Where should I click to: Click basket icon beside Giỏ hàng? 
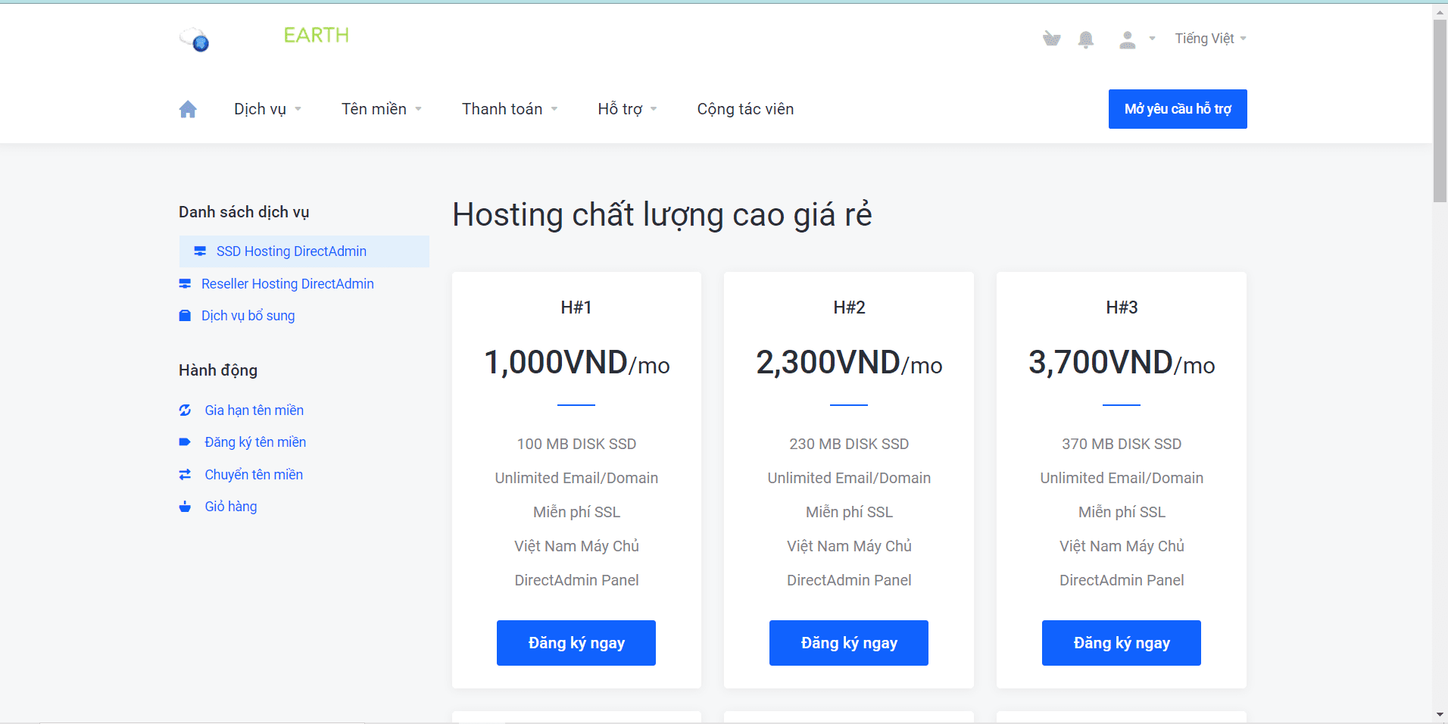[x=185, y=507]
